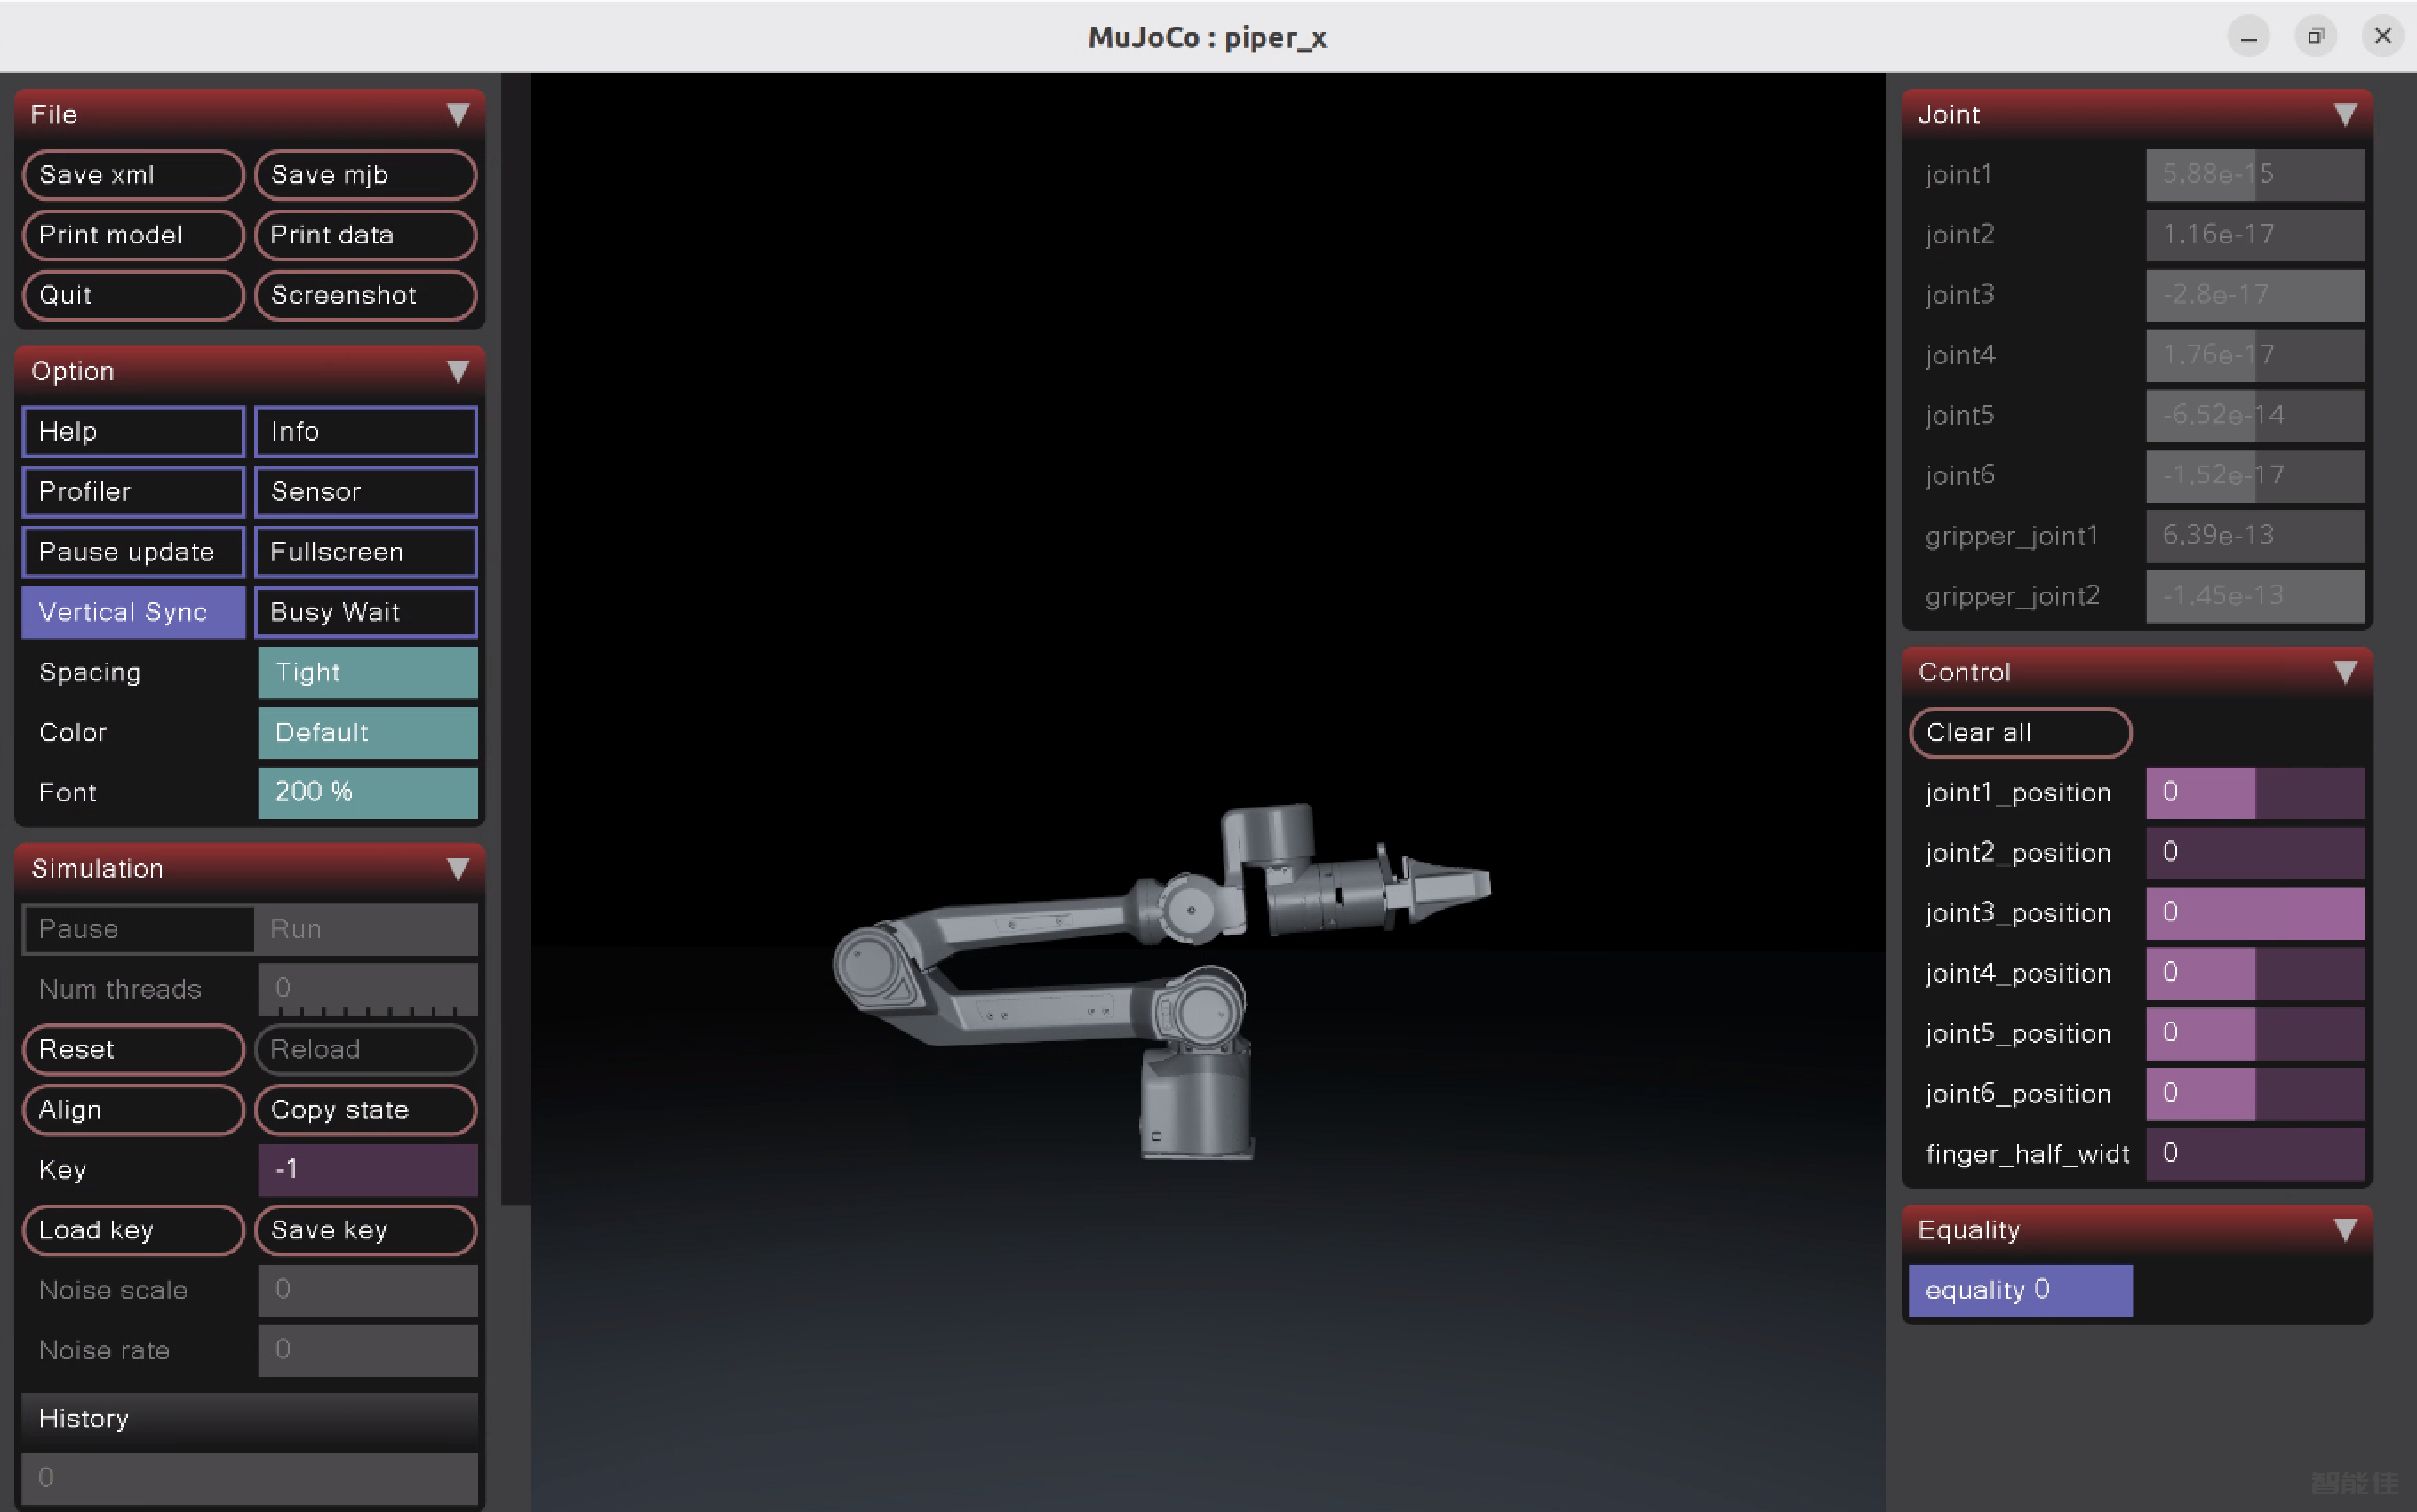The height and width of the screenshot is (1512, 2417).
Task: Enable Busy Wait option
Action: click(x=366, y=612)
